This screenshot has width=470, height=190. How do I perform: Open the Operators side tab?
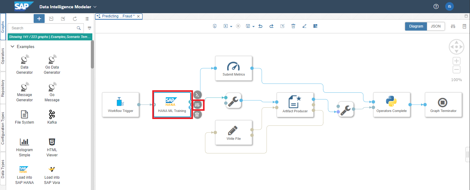[3, 56]
